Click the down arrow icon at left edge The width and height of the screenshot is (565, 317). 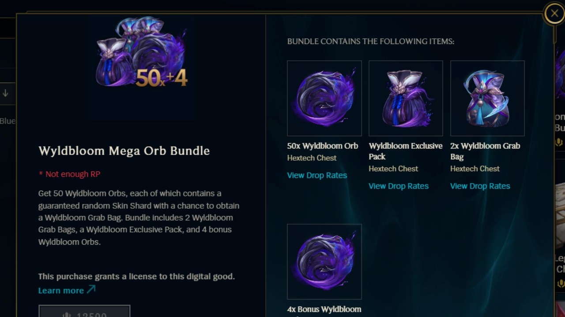5,93
